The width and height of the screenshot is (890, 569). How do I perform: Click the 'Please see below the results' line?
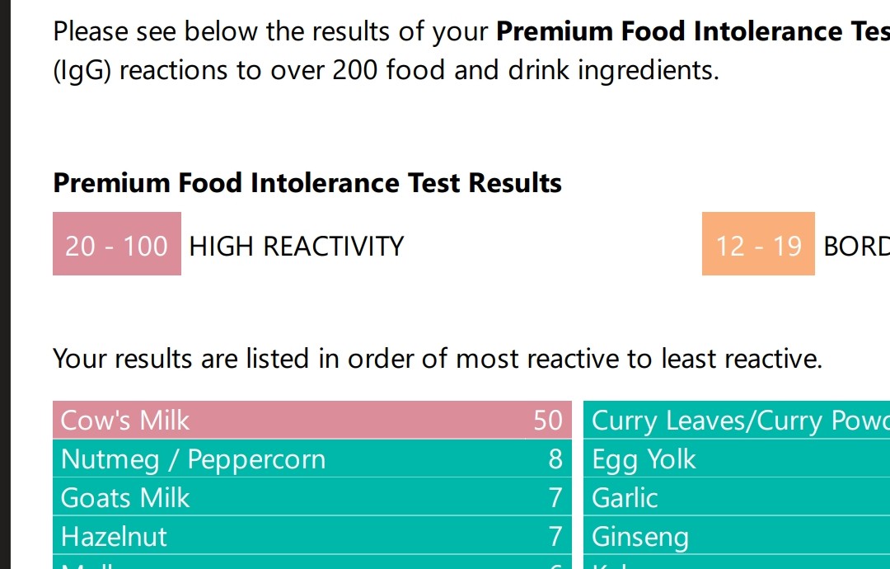470,31
